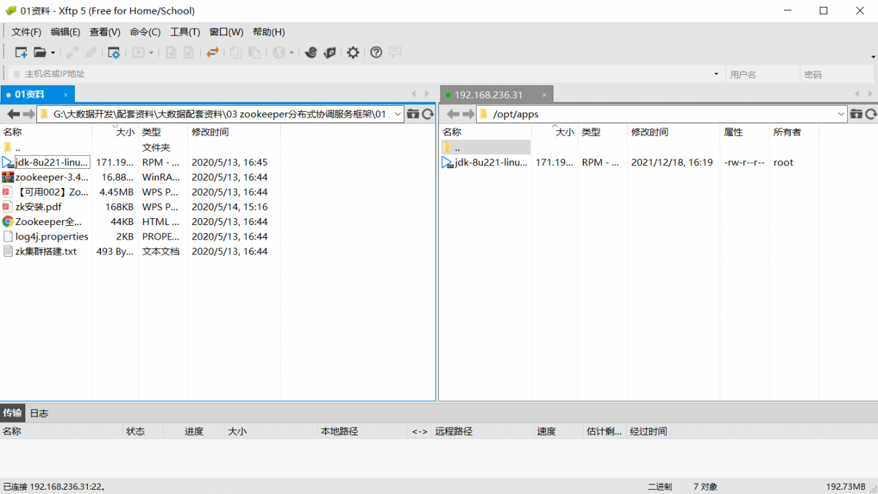Open 命令(C) menu
This screenshot has height=494, width=878.
coord(145,32)
